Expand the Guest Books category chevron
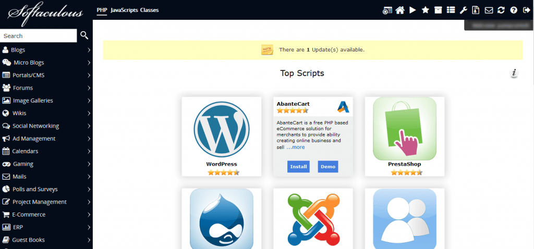This screenshot has width=534, height=249. pyautogui.click(x=89, y=240)
